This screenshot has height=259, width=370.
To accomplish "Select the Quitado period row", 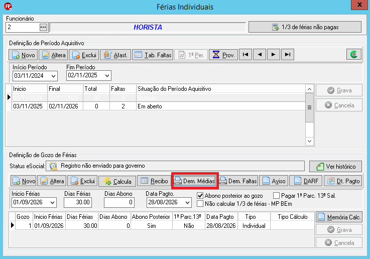I will coord(159,97).
